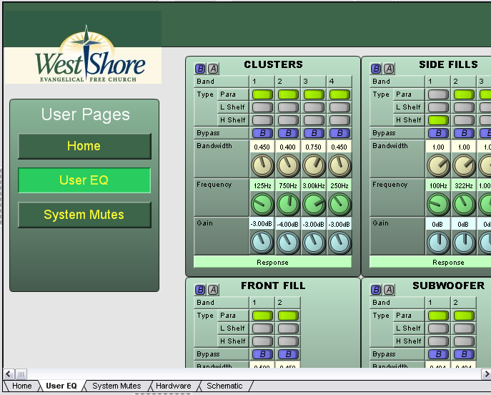
Task: Click CLUSTERS band 4 frequency knob
Action: pyautogui.click(x=339, y=204)
